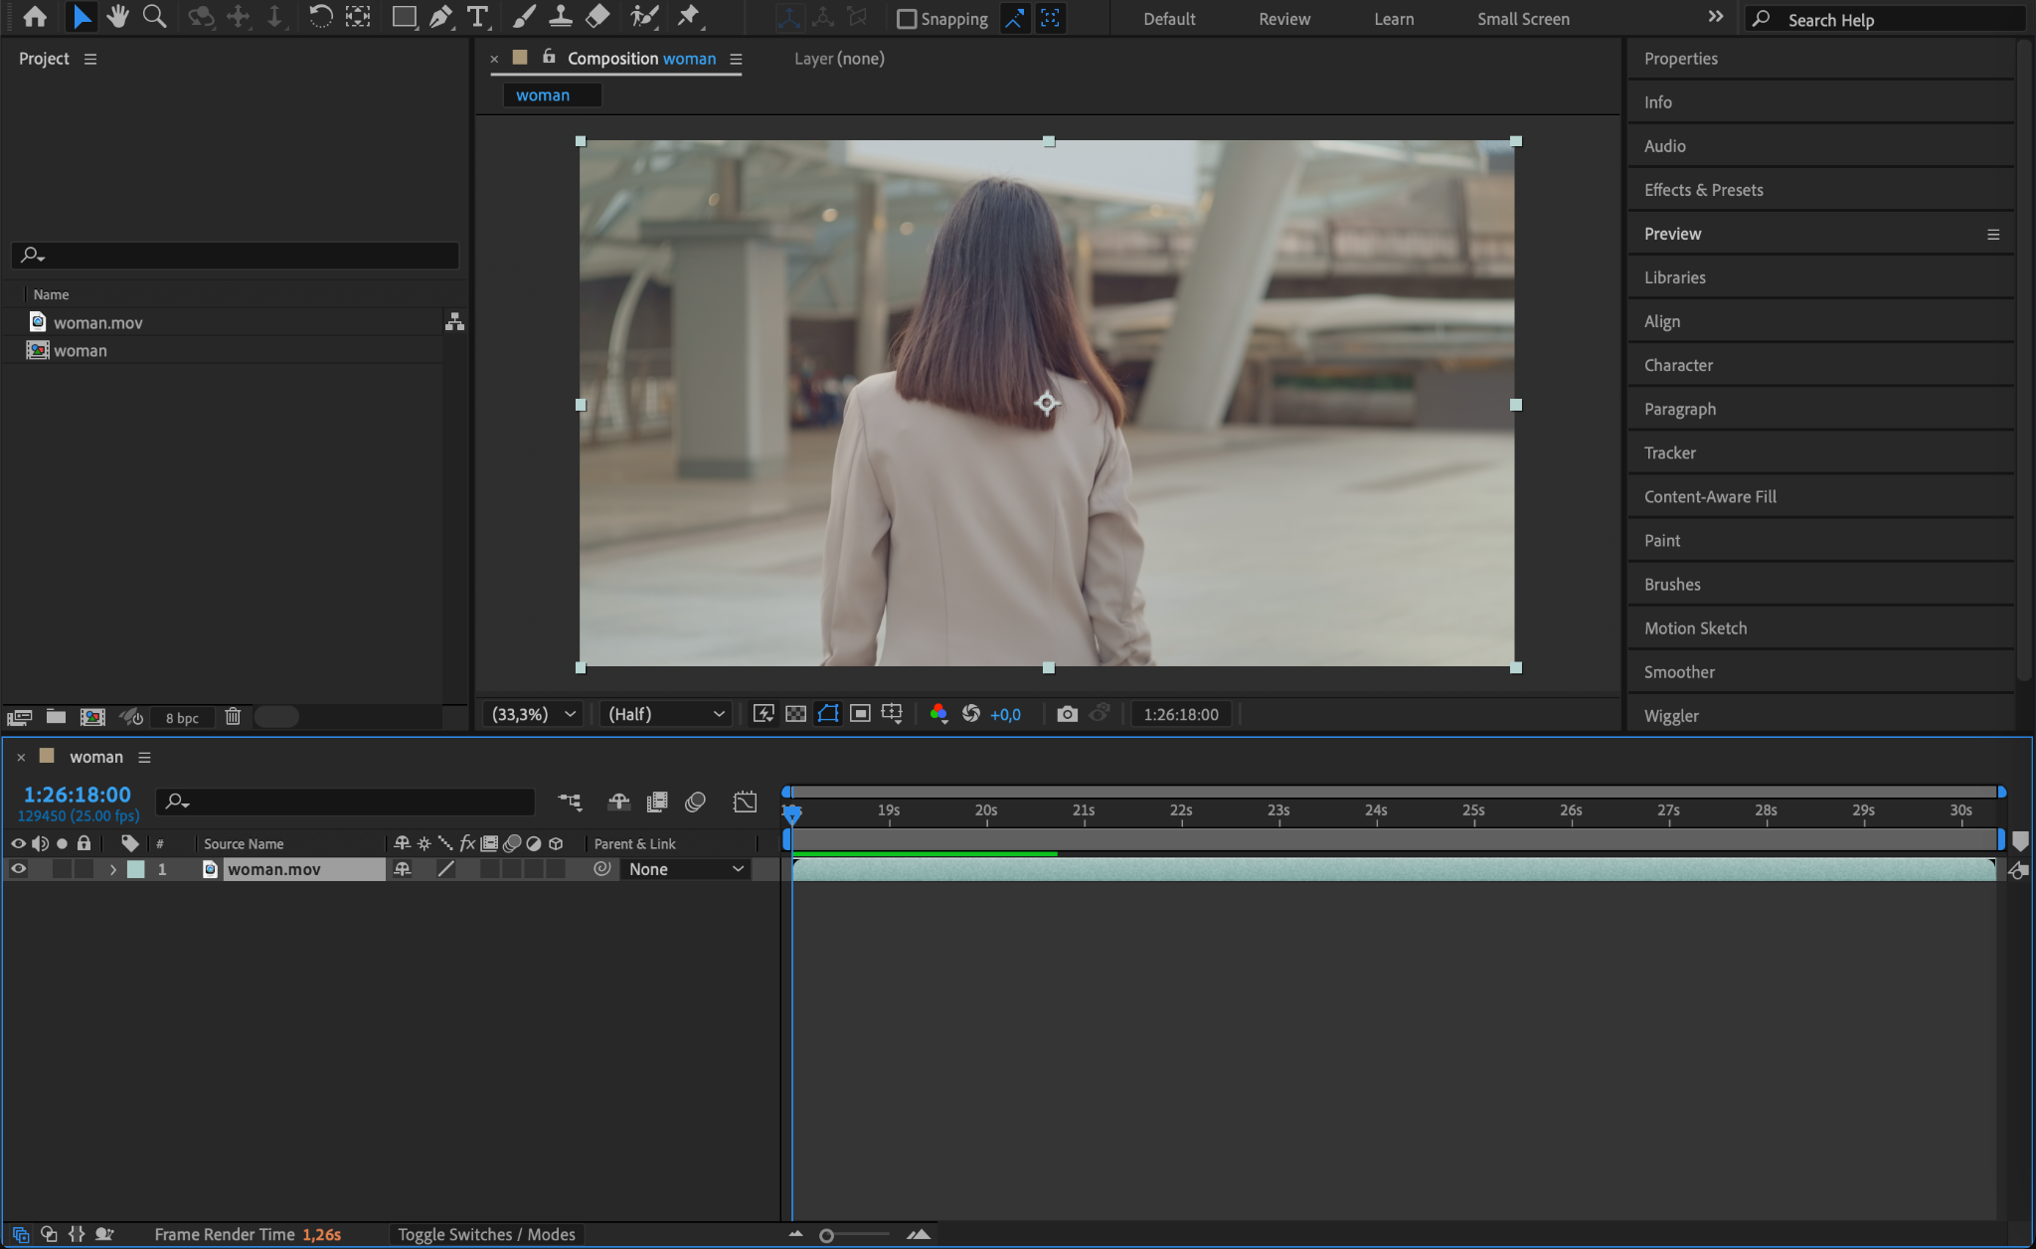Enable Motion Blur icon in timeline
The width and height of the screenshot is (2036, 1249).
[x=696, y=802]
